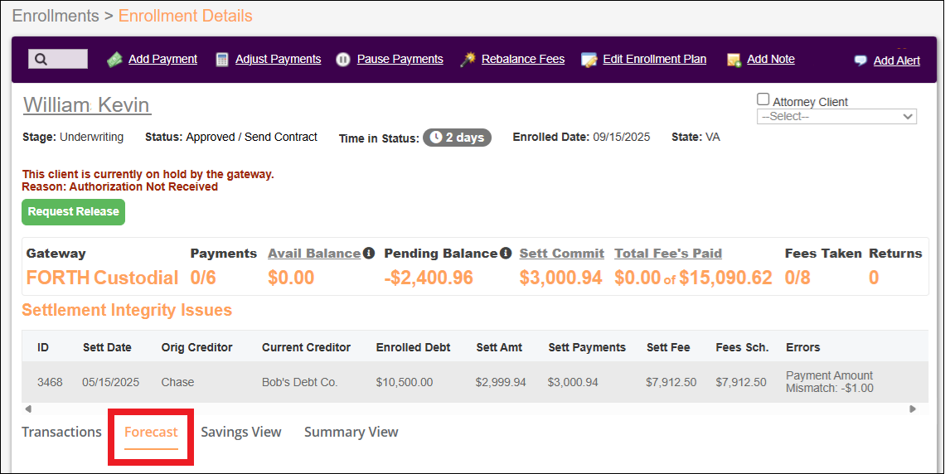Click the clock icon in Time in Status badge
This screenshot has width=945, height=474.
[x=436, y=138]
